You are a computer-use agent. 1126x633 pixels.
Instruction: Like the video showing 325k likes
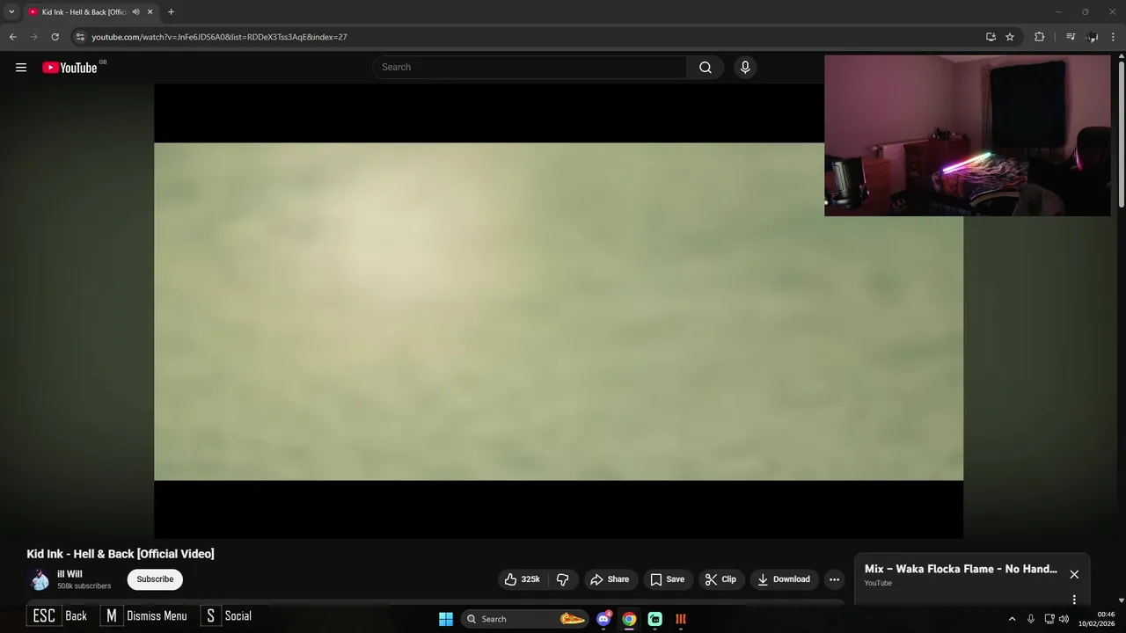tap(523, 579)
